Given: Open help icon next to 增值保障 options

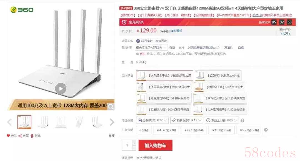Looking at the screenshot, I should click(242, 120).
